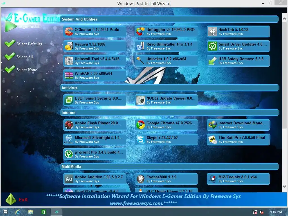The image size is (288, 216).
Task: Click the Internet Download Manager icon
Action: (213, 125)
